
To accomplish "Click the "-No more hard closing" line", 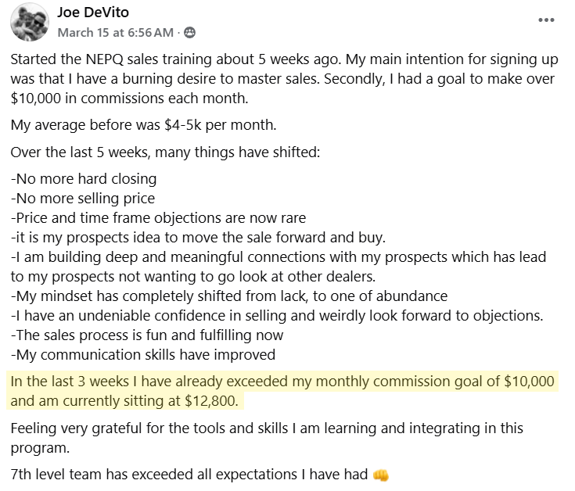I will point(84,178).
